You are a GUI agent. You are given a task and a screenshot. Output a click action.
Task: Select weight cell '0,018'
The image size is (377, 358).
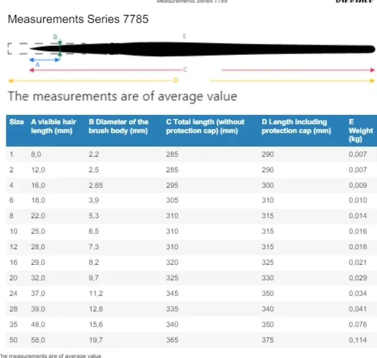point(358,247)
